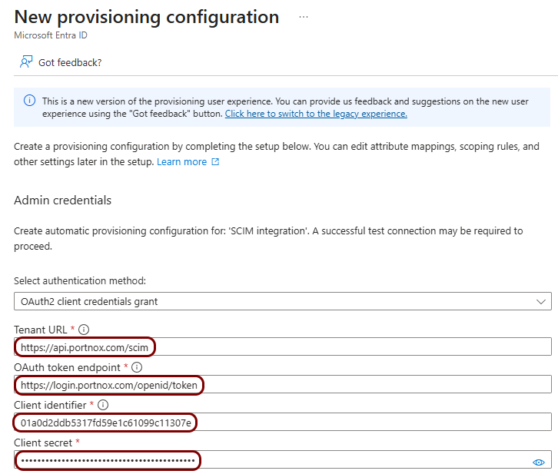Screen dimensions: 558x474
Task: Open the ellipsis menu beside page title
Action: point(303,17)
